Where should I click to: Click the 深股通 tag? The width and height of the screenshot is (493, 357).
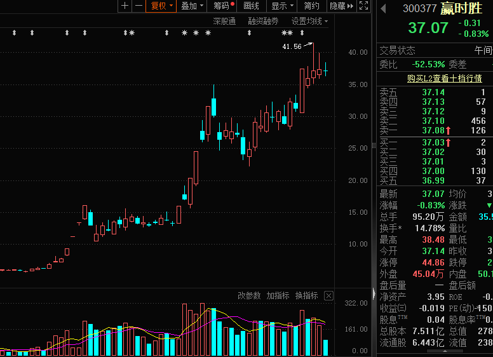pos(224,21)
